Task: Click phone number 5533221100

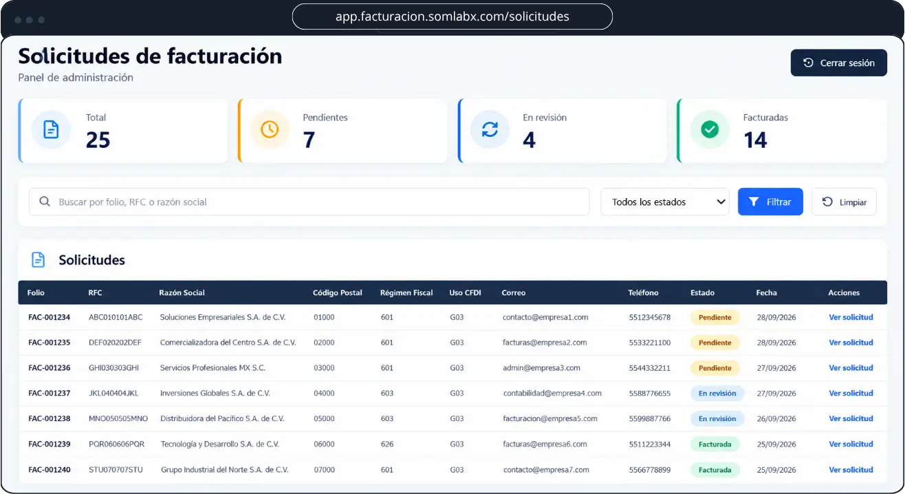Action: pos(649,343)
